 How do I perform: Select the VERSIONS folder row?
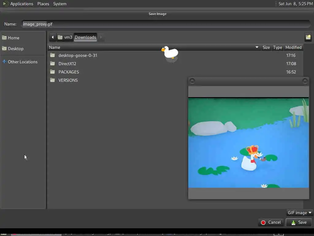coord(118,80)
